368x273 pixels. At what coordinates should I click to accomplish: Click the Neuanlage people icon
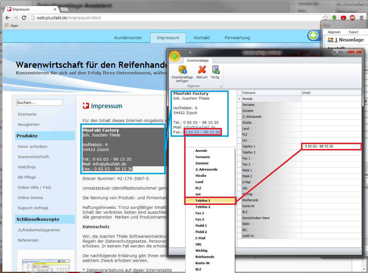[x=330, y=40]
